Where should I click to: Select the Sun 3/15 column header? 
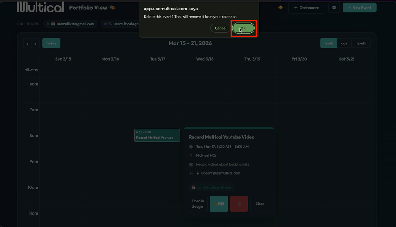(x=63, y=59)
